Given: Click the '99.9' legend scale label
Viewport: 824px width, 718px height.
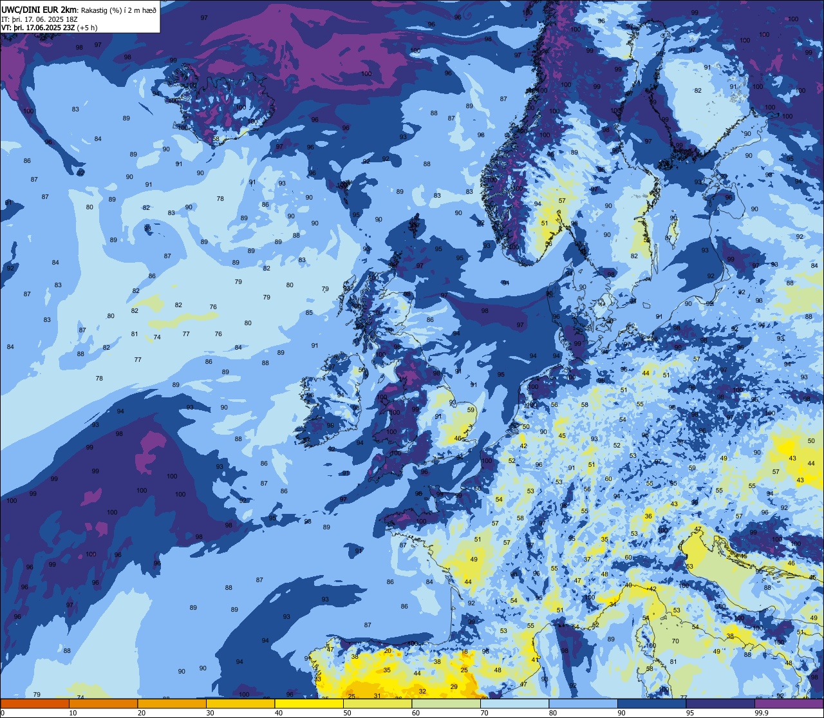Looking at the screenshot, I should pyautogui.click(x=762, y=713).
